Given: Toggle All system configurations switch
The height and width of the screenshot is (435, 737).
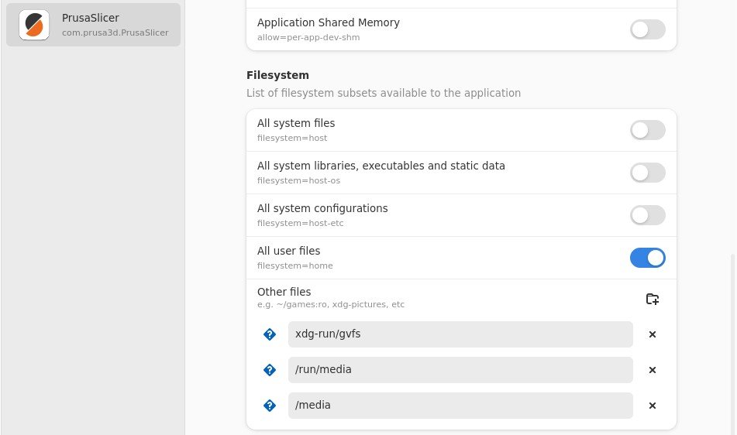Looking at the screenshot, I should point(647,215).
